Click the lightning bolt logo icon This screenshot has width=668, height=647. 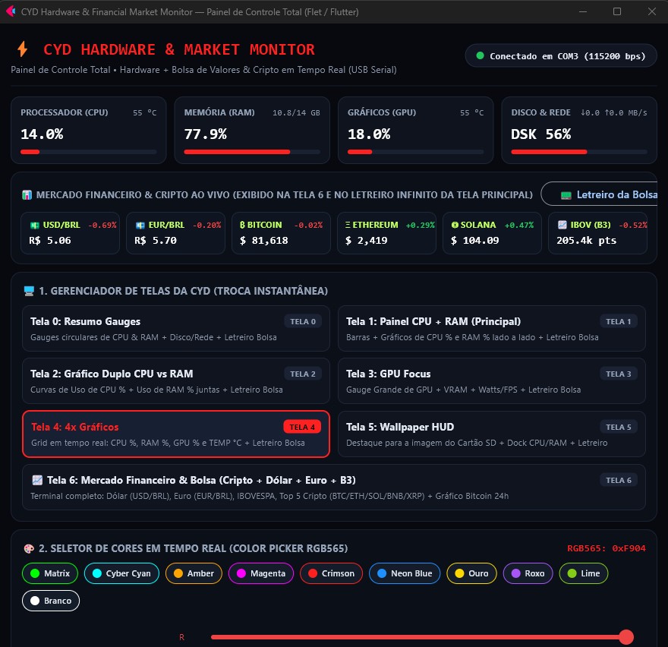[23, 49]
